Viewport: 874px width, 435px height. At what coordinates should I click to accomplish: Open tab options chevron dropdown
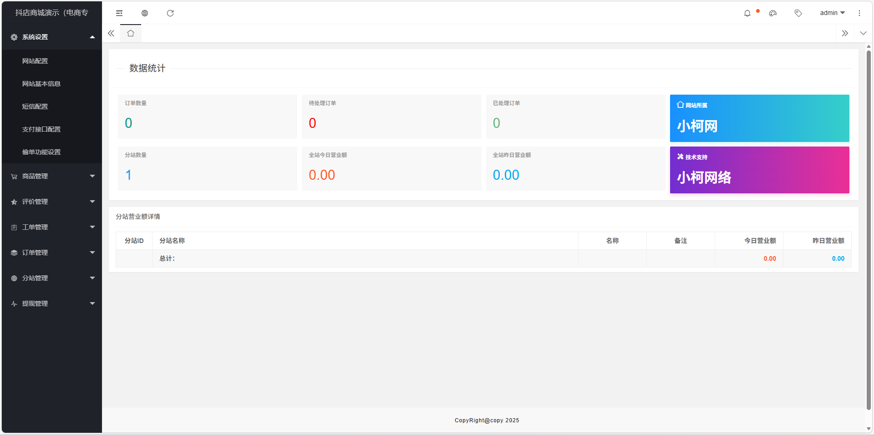863,33
